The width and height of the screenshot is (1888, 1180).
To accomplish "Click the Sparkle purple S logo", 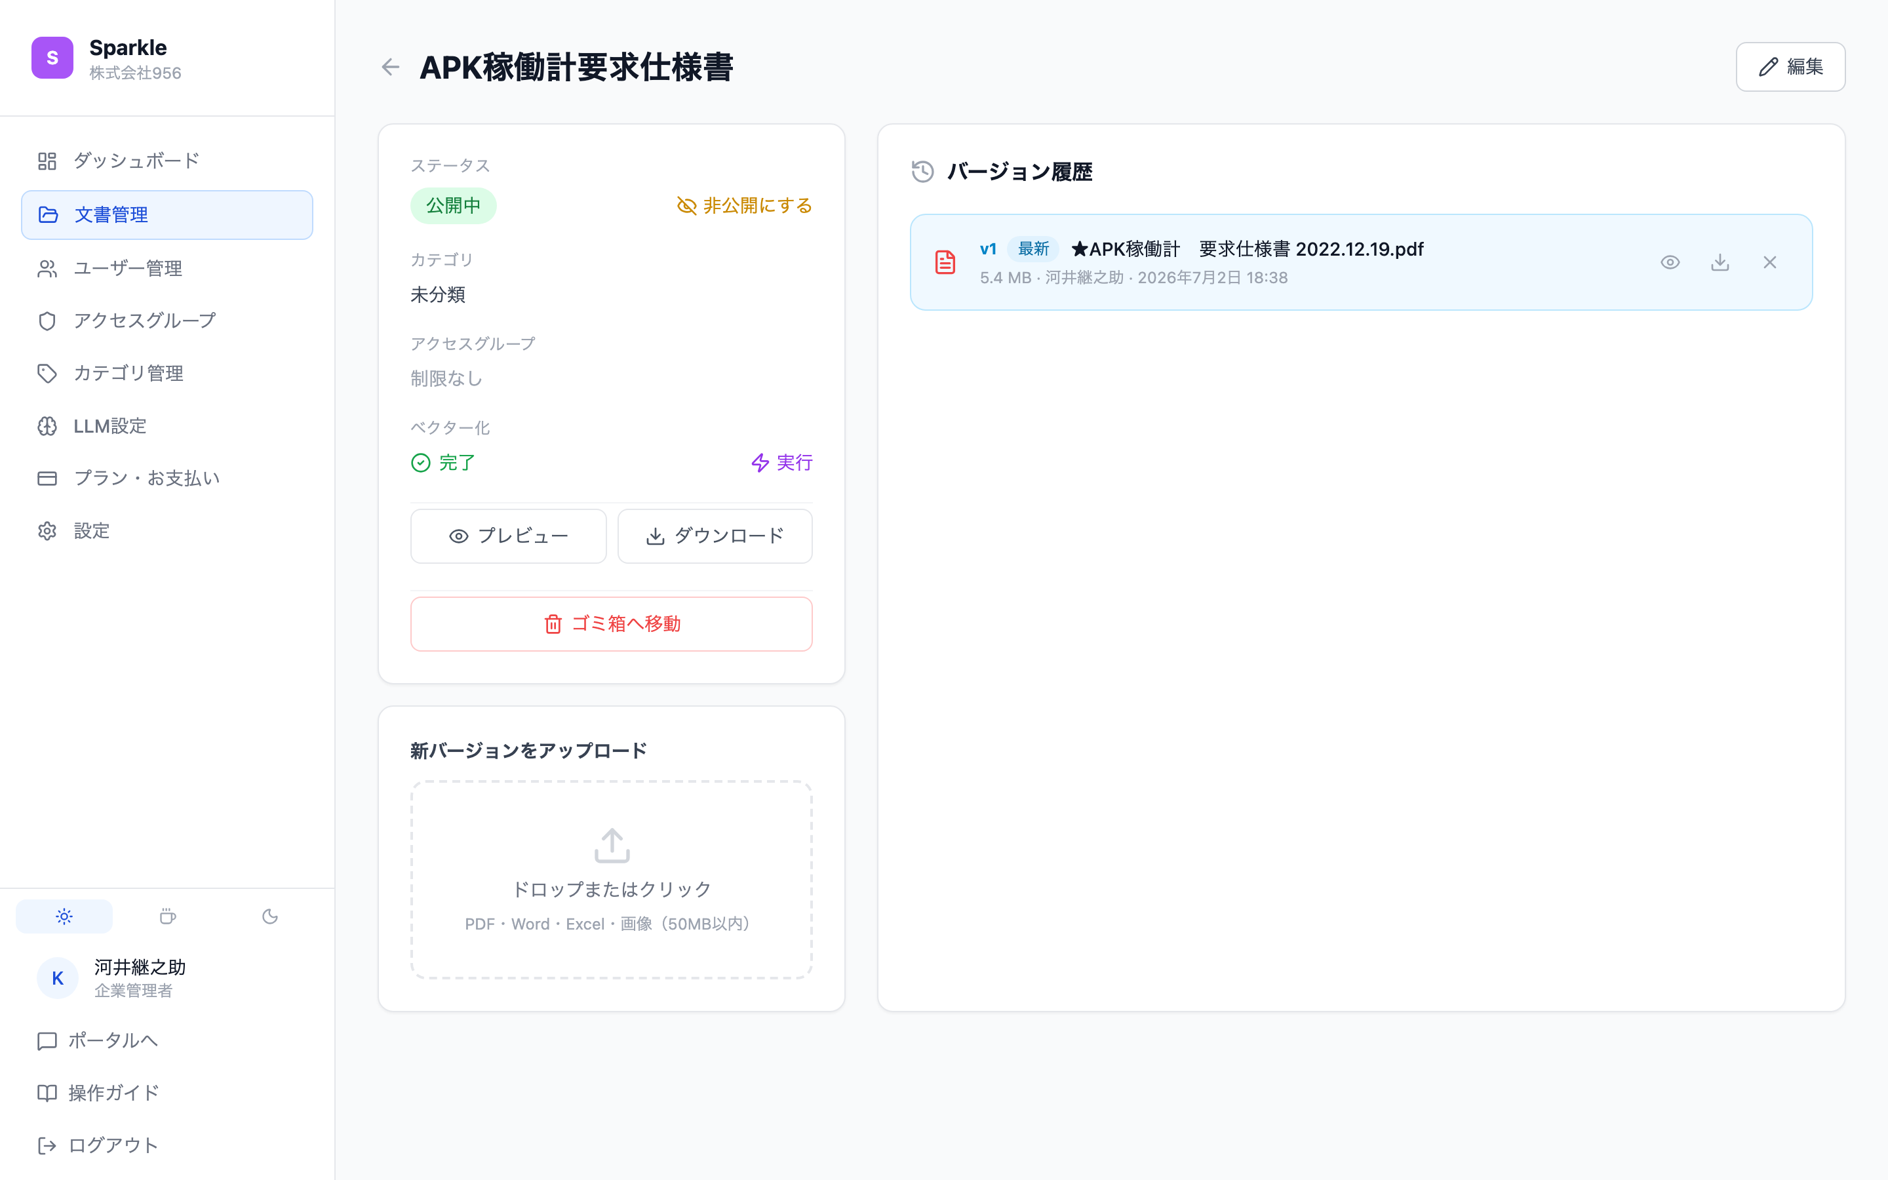I will coord(52,58).
